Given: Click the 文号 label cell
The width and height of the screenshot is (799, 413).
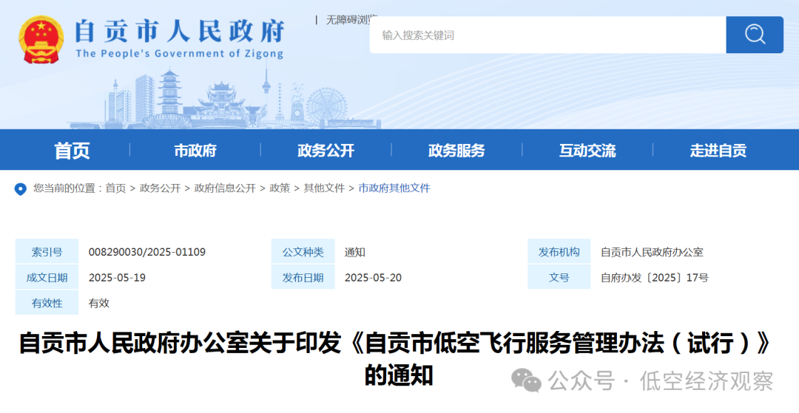Looking at the screenshot, I should [x=559, y=277].
